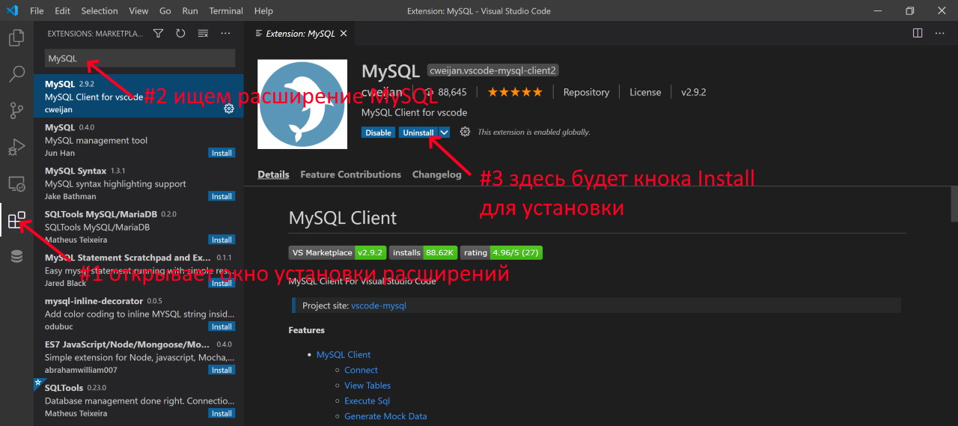The height and width of the screenshot is (426, 958).
Task: Open the Extensions view in activity bar
Action: coord(16,220)
